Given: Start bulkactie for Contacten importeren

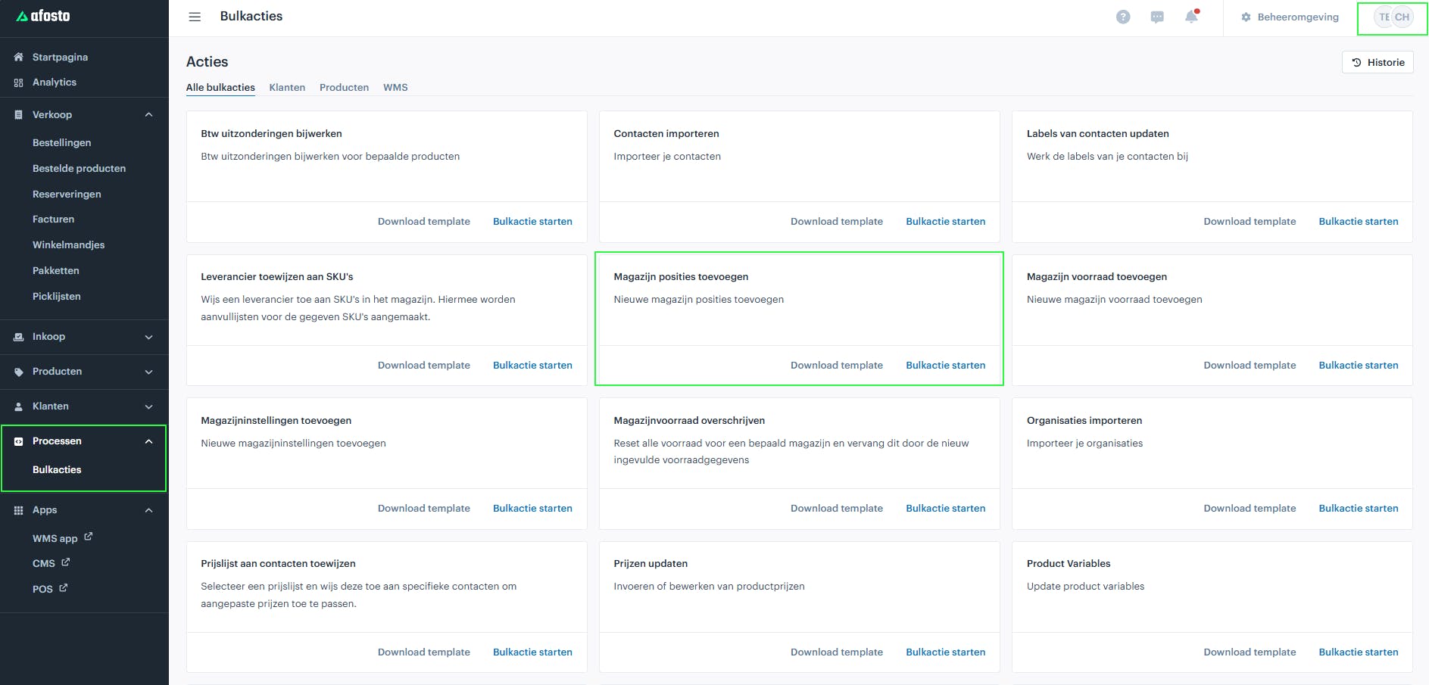Looking at the screenshot, I should [x=946, y=222].
